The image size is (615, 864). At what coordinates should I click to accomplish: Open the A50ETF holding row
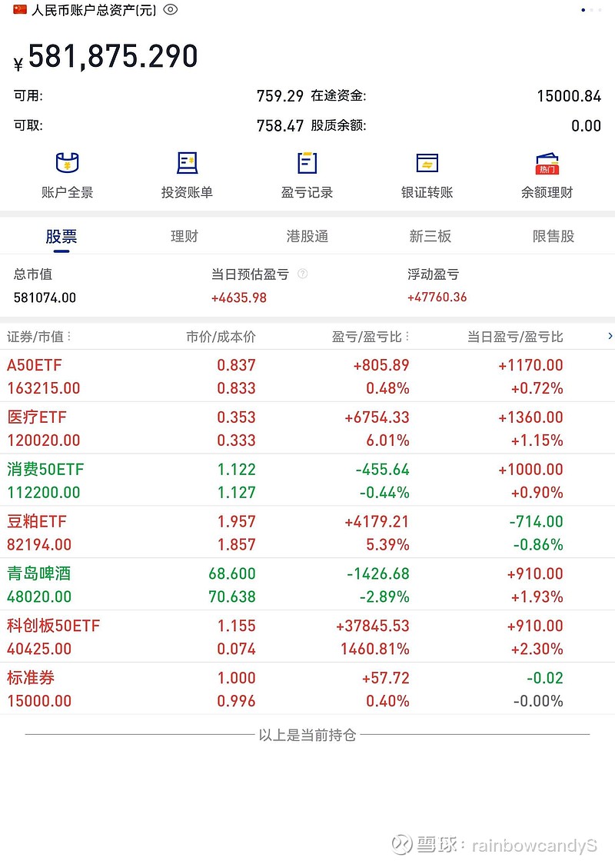click(307, 376)
